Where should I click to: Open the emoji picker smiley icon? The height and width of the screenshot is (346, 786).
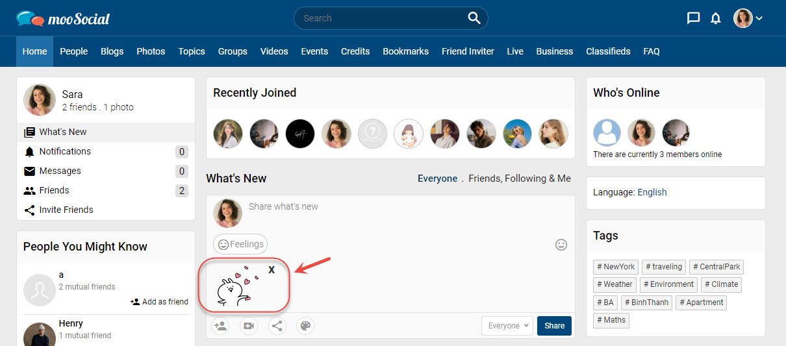561,245
